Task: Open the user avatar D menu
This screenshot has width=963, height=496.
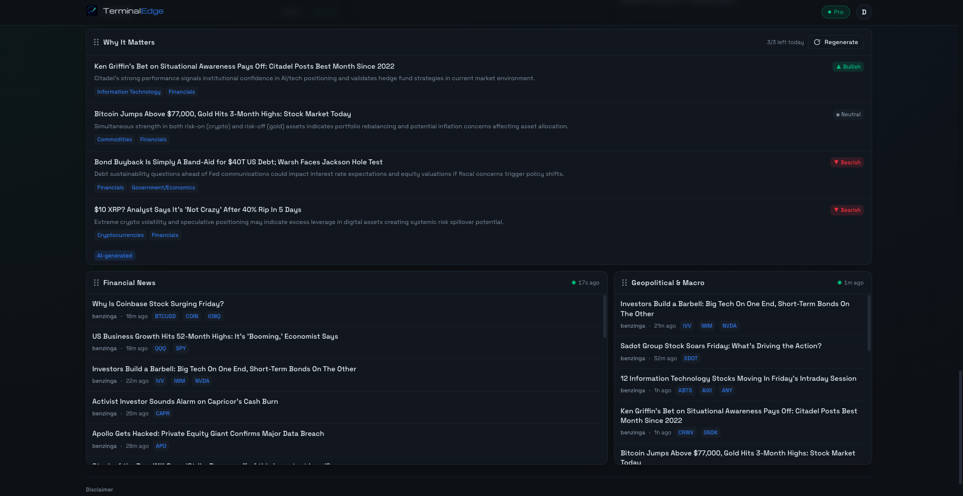Action: tap(864, 12)
